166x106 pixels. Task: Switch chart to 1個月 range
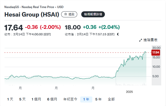pos(36,99)
